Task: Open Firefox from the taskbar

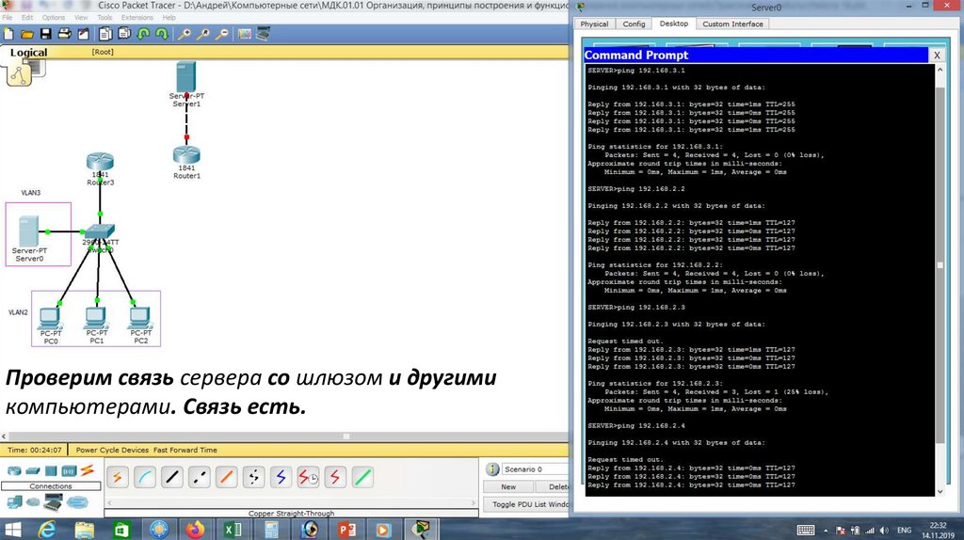Action: [196, 529]
